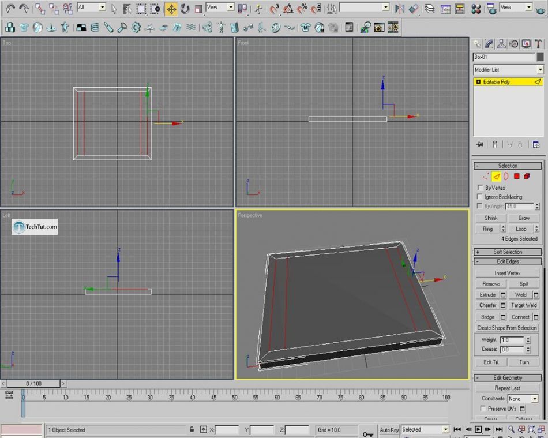548x438 pixels.
Task: Open the Select by Name list icon
Action: [127, 9]
